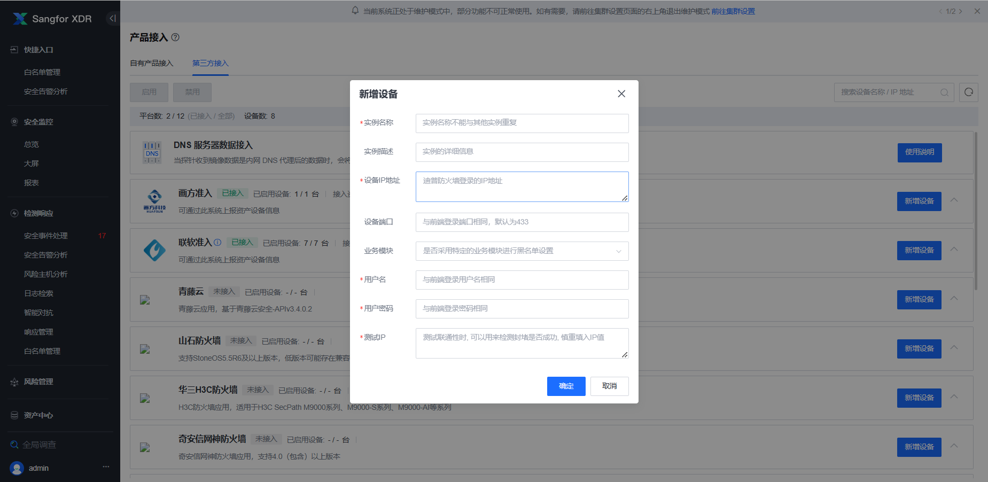Viewport: 988px width, 482px height.
Task: Switch to the 自有产品接入 tab
Action: [152, 63]
